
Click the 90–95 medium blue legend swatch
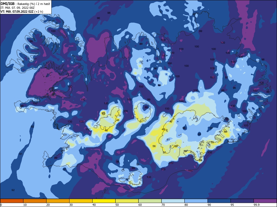click(x=219, y=201)
